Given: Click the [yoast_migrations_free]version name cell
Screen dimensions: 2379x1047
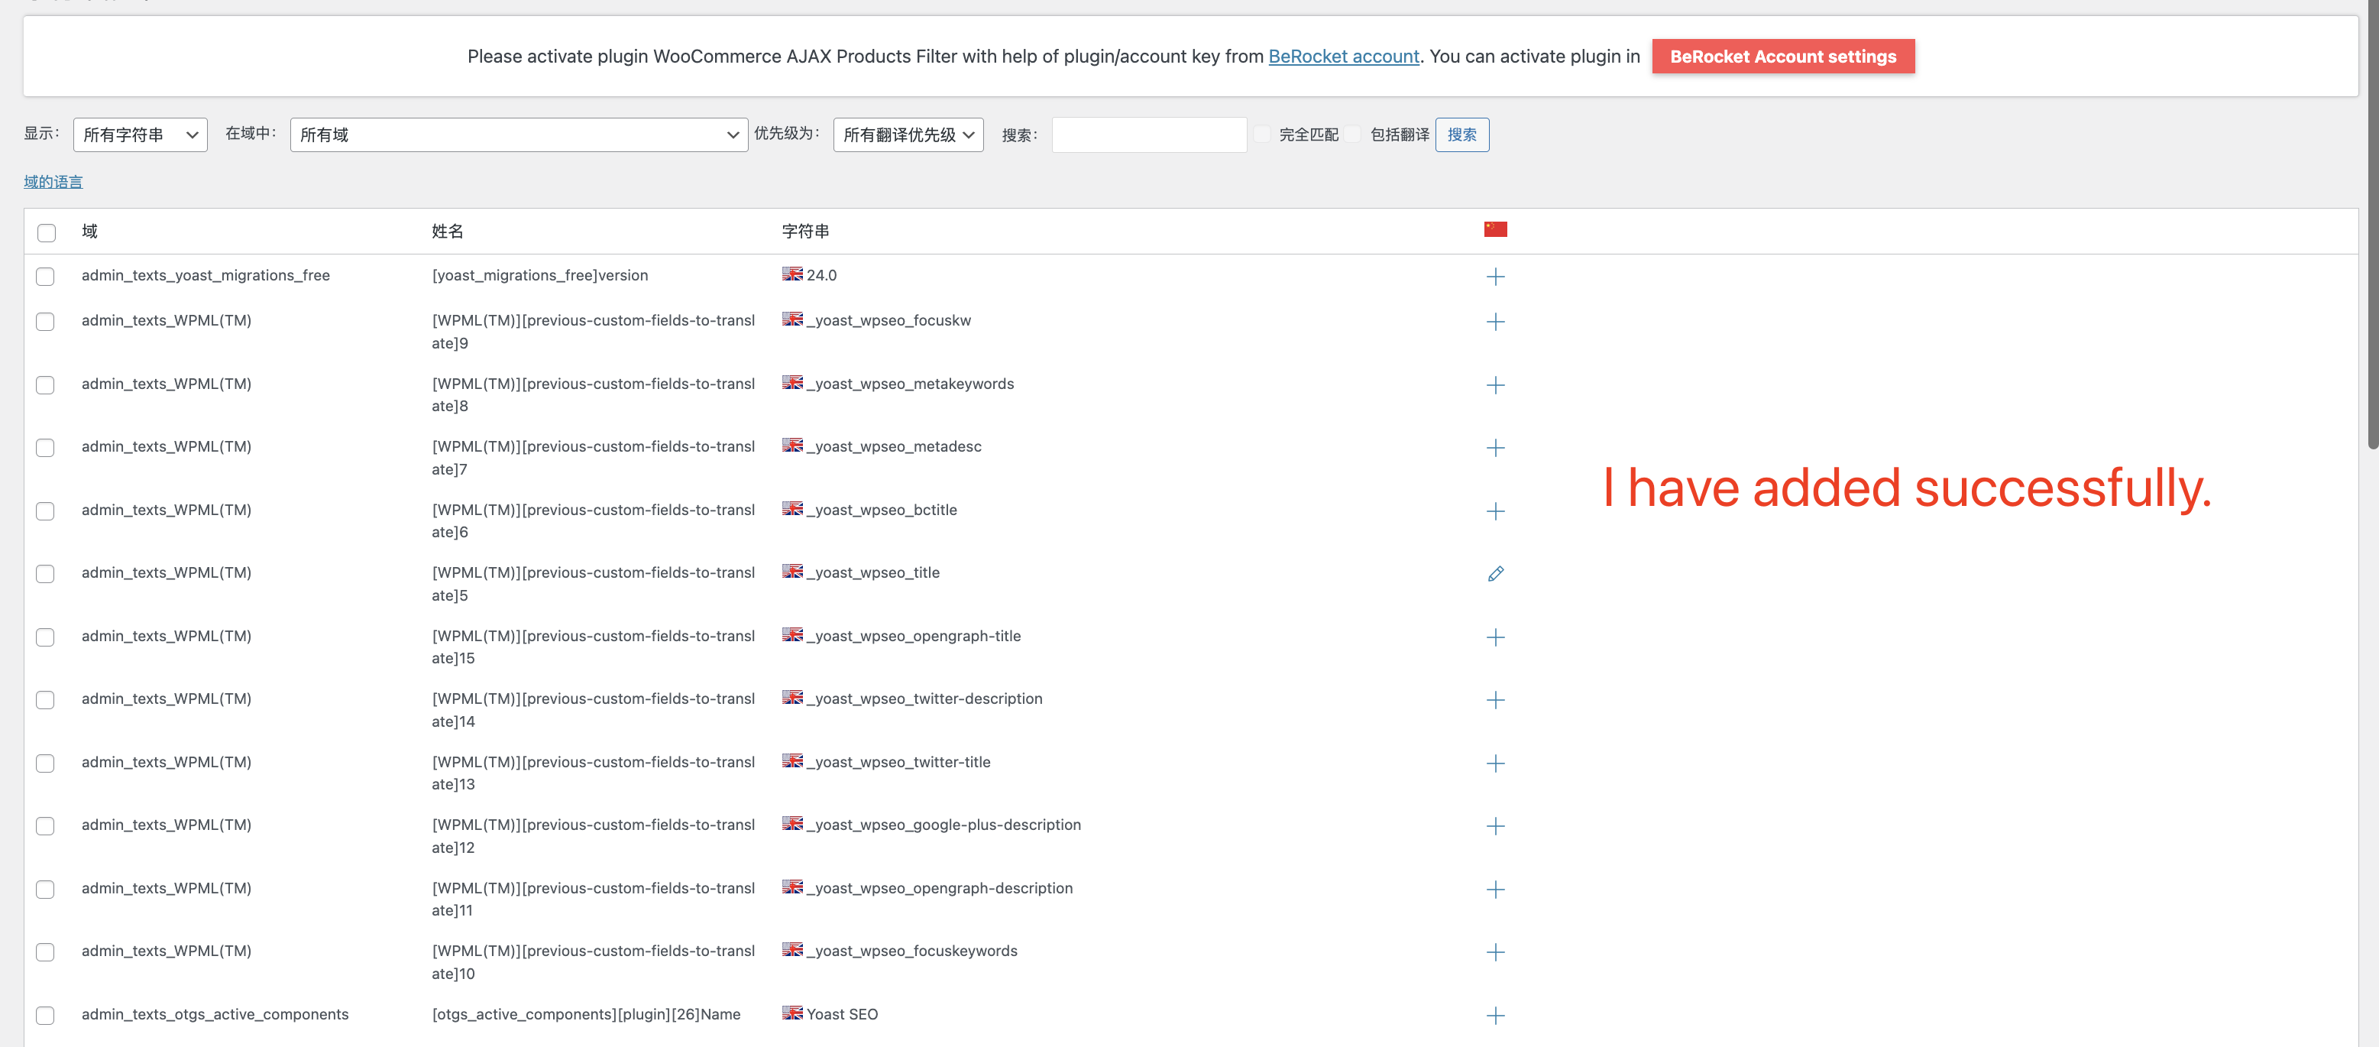Looking at the screenshot, I should pyautogui.click(x=540, y=275).
